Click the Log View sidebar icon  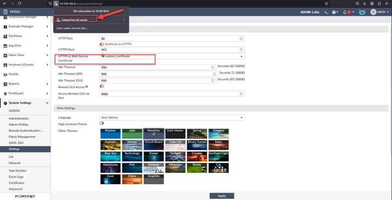5,46
